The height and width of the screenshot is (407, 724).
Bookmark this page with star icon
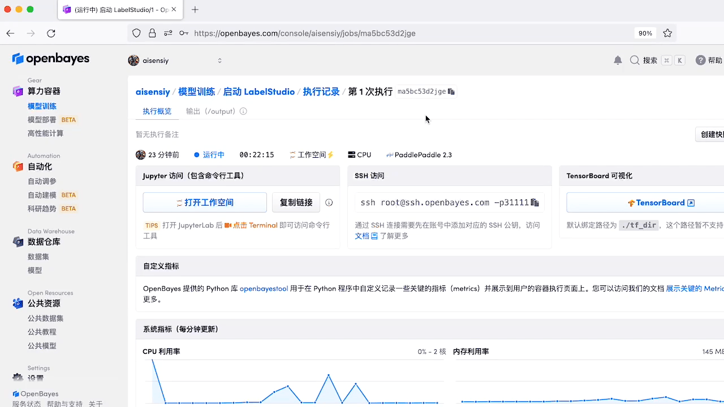[667, 33]
